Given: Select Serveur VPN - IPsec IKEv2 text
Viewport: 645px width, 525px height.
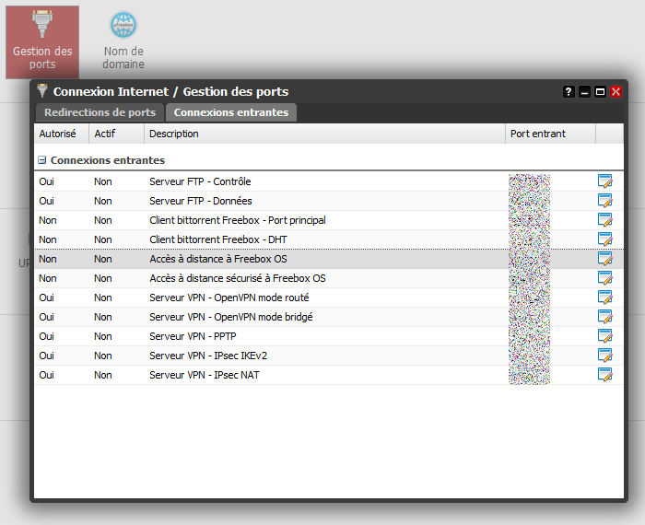Looking at the screenshot, I should 208,356.
